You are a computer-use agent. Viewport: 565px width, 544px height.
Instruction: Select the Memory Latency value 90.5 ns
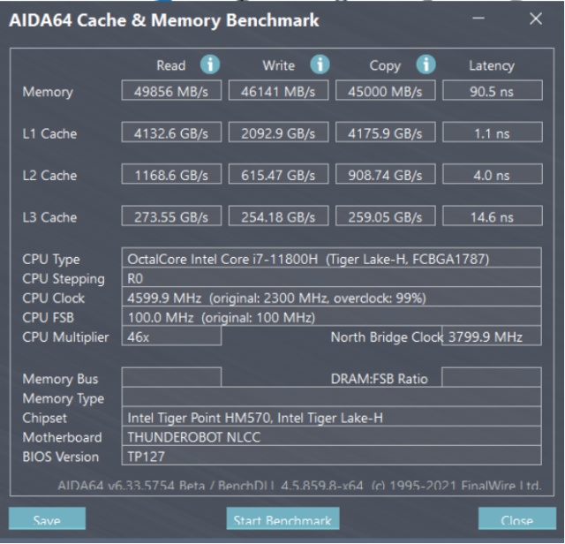pos(491,91)
